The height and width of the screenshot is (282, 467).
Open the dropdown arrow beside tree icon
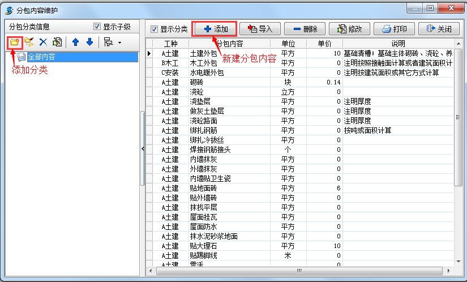(x=119, y=42)
